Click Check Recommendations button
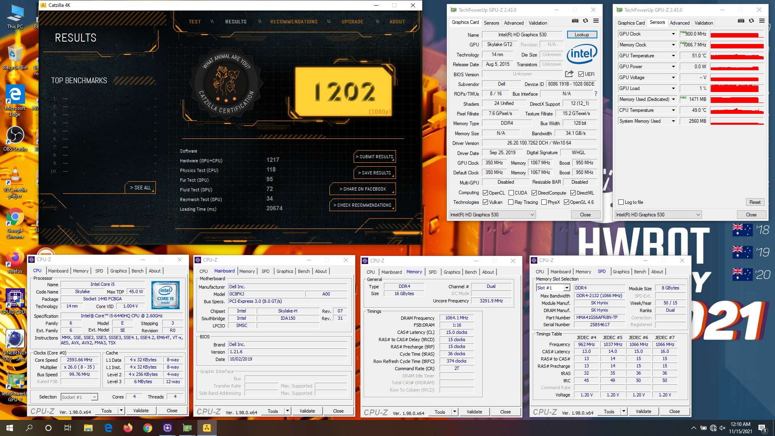The image size is (775, 436). pyautogui.click(x=362, y=205)
